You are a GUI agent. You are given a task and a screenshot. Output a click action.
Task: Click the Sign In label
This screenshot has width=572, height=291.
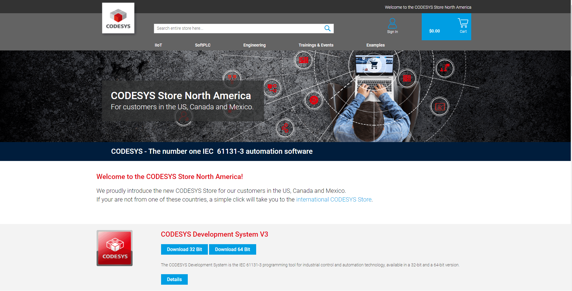[392, 32]
